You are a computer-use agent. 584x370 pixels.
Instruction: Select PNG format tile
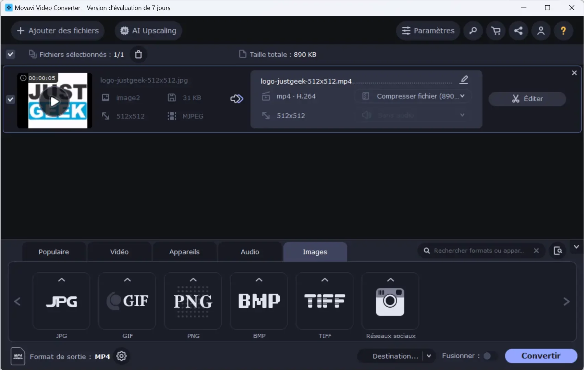[193, 301]
